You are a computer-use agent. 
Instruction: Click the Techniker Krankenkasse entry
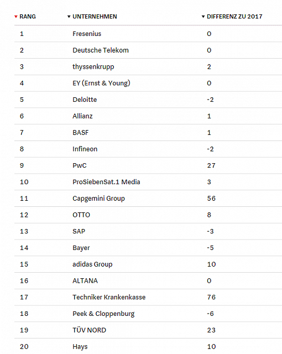coord(109,297)
